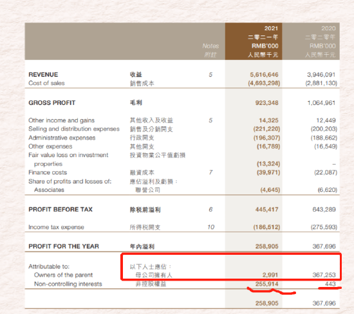The width and height of the screenshot is (354, 314).
Task: Click the PROFIT FOR THE YEAR heading
Action: pyautogui.click(x=64, y=246)
